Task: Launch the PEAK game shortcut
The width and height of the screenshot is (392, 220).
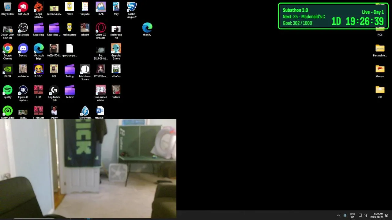Action: tap(100, 9)
